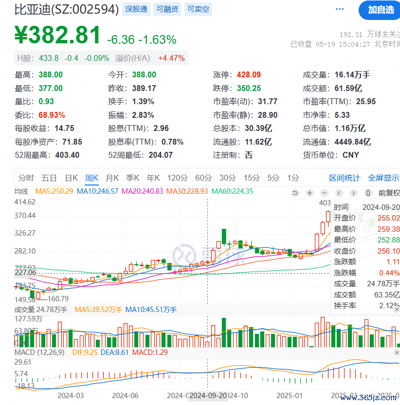Viewport: 400px width, 405px height.
Task: Switch to the 月K chart tab
Action: tap(112, 178)
